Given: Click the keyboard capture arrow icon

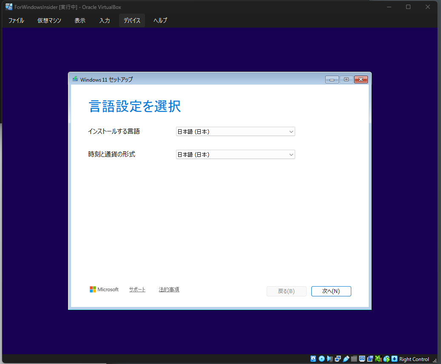Looking at the screenshot, I should click(x=394, y=358).
